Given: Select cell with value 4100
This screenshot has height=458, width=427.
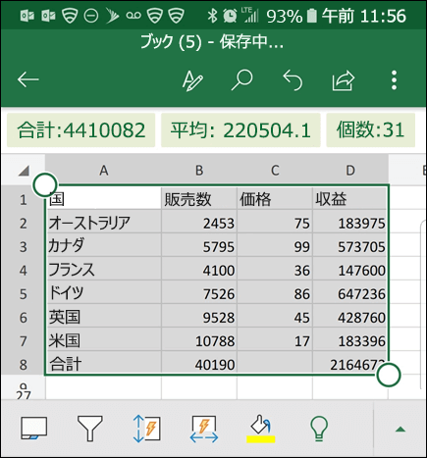Looking at the screenshot, I should (199, 269).
